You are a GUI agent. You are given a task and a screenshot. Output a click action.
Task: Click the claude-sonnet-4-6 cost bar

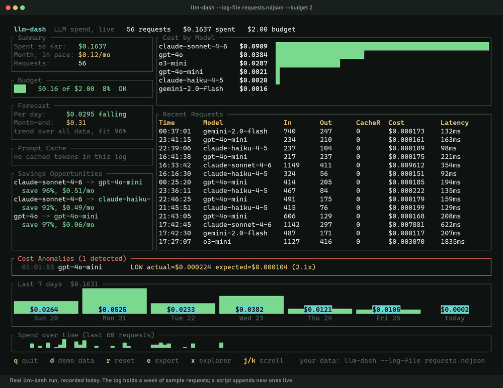click(x=382, y=46)
